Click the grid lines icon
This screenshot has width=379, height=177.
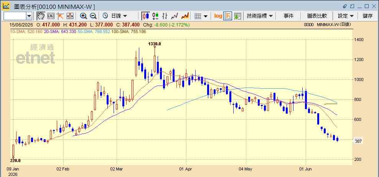pos(198,16)
